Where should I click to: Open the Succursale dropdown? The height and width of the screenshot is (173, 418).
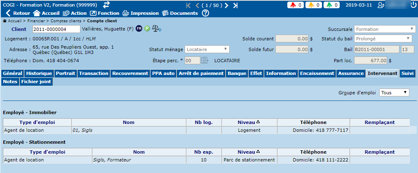click(384, 29)
